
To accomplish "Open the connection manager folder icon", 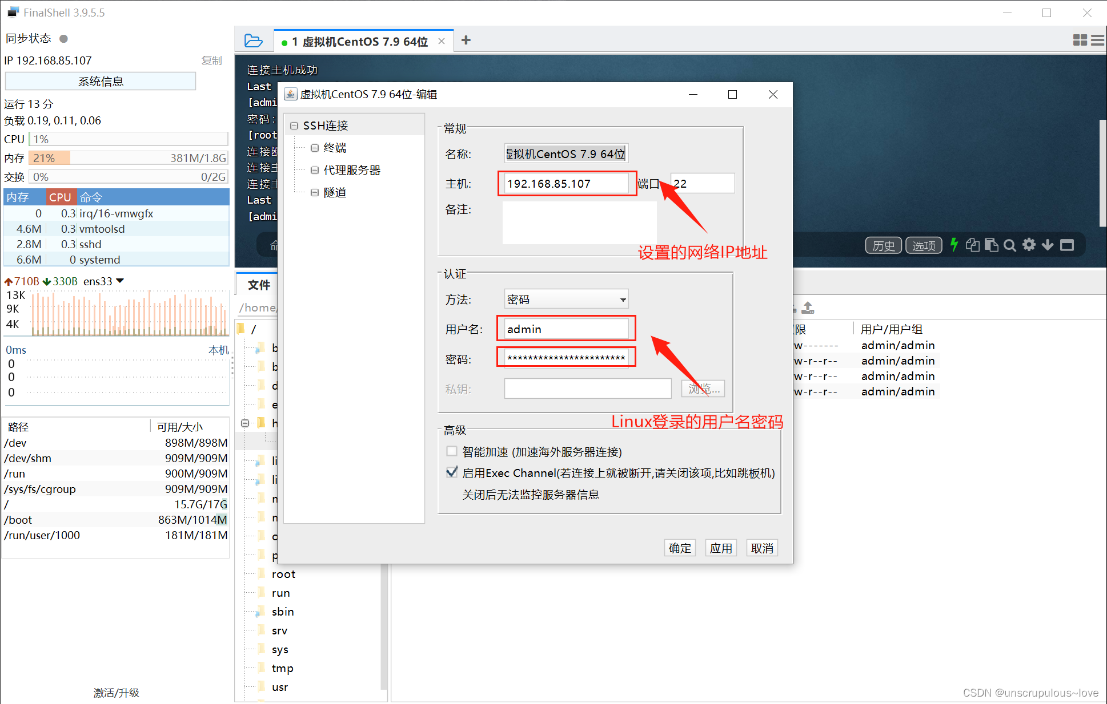I will tap(253, 41).
